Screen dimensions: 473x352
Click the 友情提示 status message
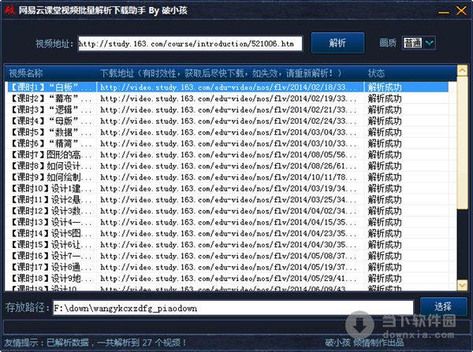pos(95,343)
